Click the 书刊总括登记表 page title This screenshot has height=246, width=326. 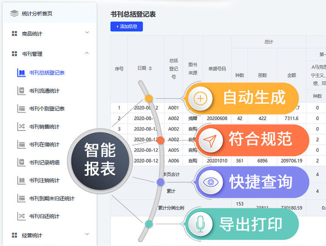[133, 14]
